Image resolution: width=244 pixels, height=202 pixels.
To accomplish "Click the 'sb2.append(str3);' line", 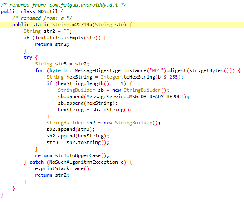I will [71, 130].
